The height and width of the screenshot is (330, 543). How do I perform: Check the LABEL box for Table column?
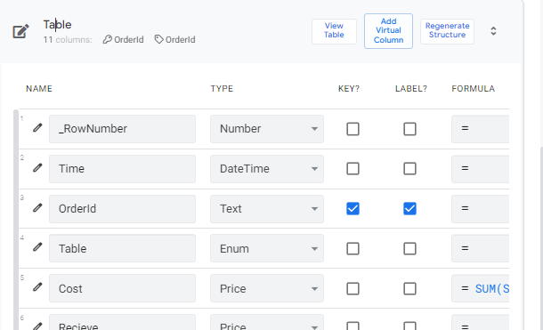[x=409, y=249]
